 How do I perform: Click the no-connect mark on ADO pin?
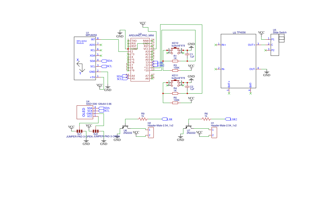pyautogui.click(x=101, y=45)
